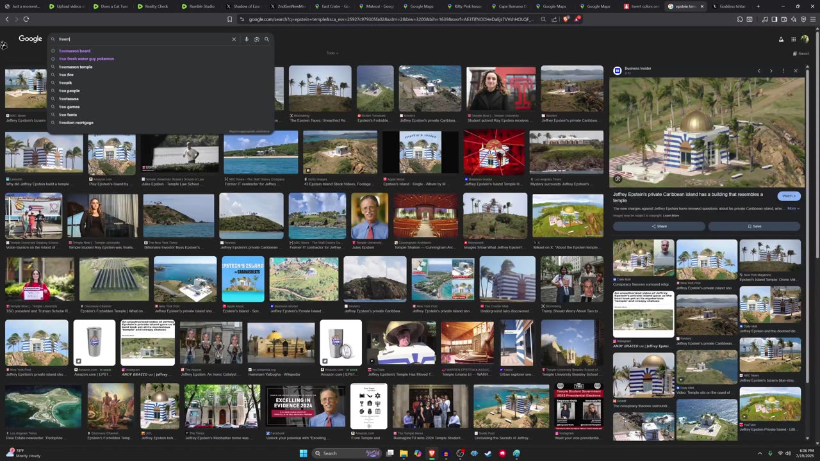The width and height of the screenshot is (820, 461).
Task: Expand description with More chevron
Action: (793, 208)
